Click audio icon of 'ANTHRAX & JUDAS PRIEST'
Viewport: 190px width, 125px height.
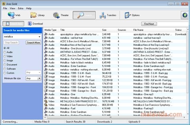tap(46, 52)
